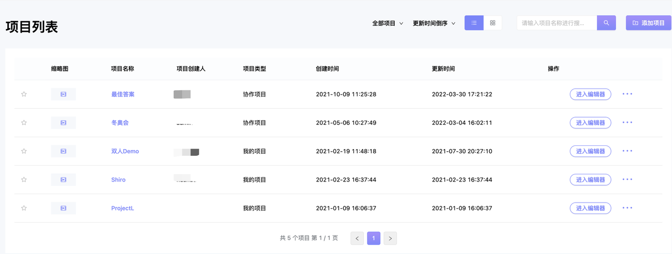Click the search magnifier button
The image size is (672, 254).
(606, 23)
